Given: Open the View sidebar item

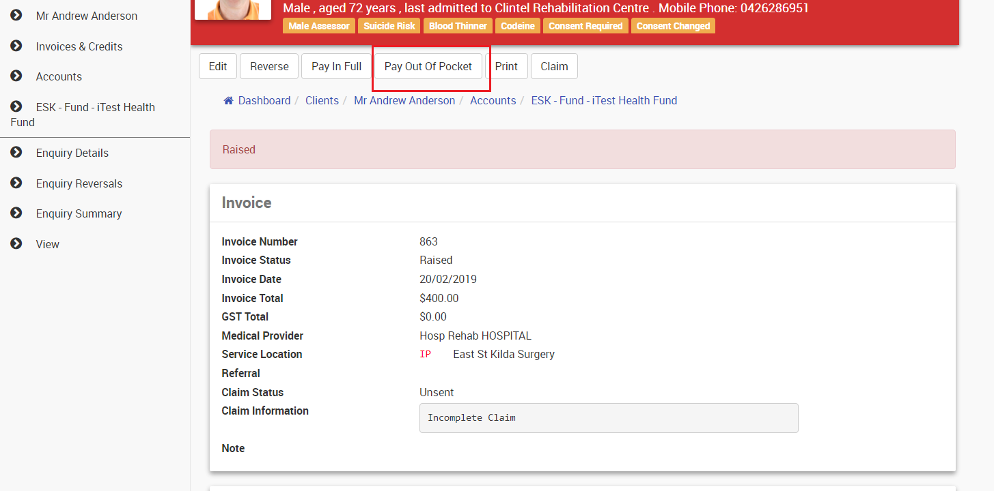Looking at the screenshot, I should pos(47,244).
